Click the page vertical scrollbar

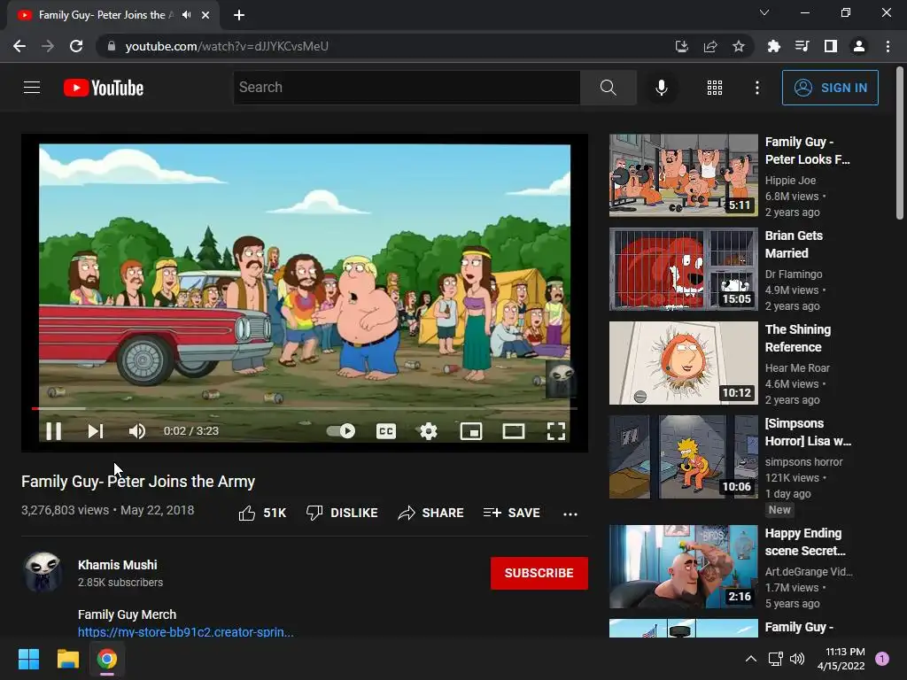pyautogui.click(x=900, y=144)
